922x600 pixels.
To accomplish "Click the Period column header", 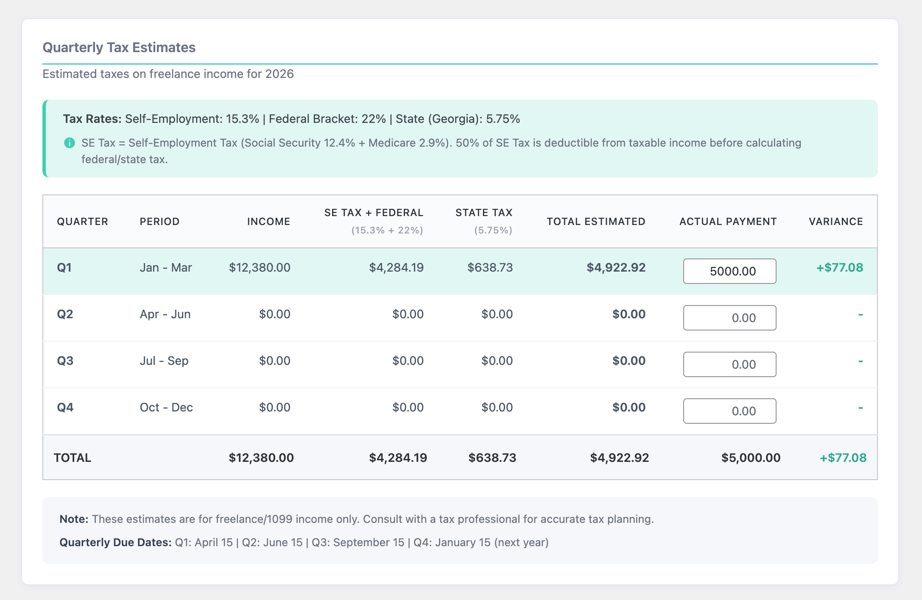I will click(x=160, y=222).
